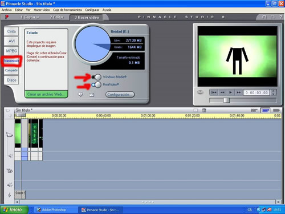
Task: Decrease the timecode with down arrow
Action: pos(273,94)
